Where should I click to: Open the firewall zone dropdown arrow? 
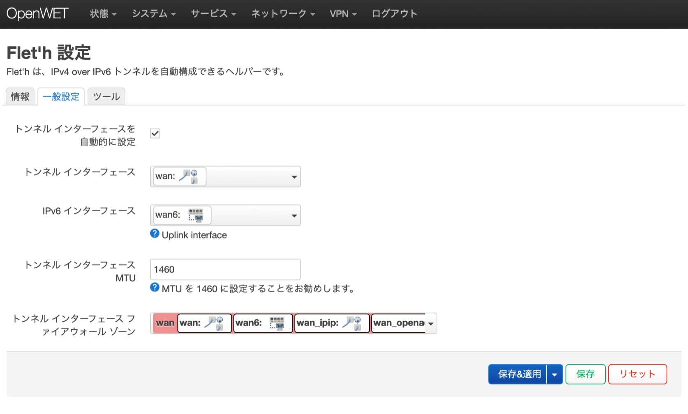(430, 323)
